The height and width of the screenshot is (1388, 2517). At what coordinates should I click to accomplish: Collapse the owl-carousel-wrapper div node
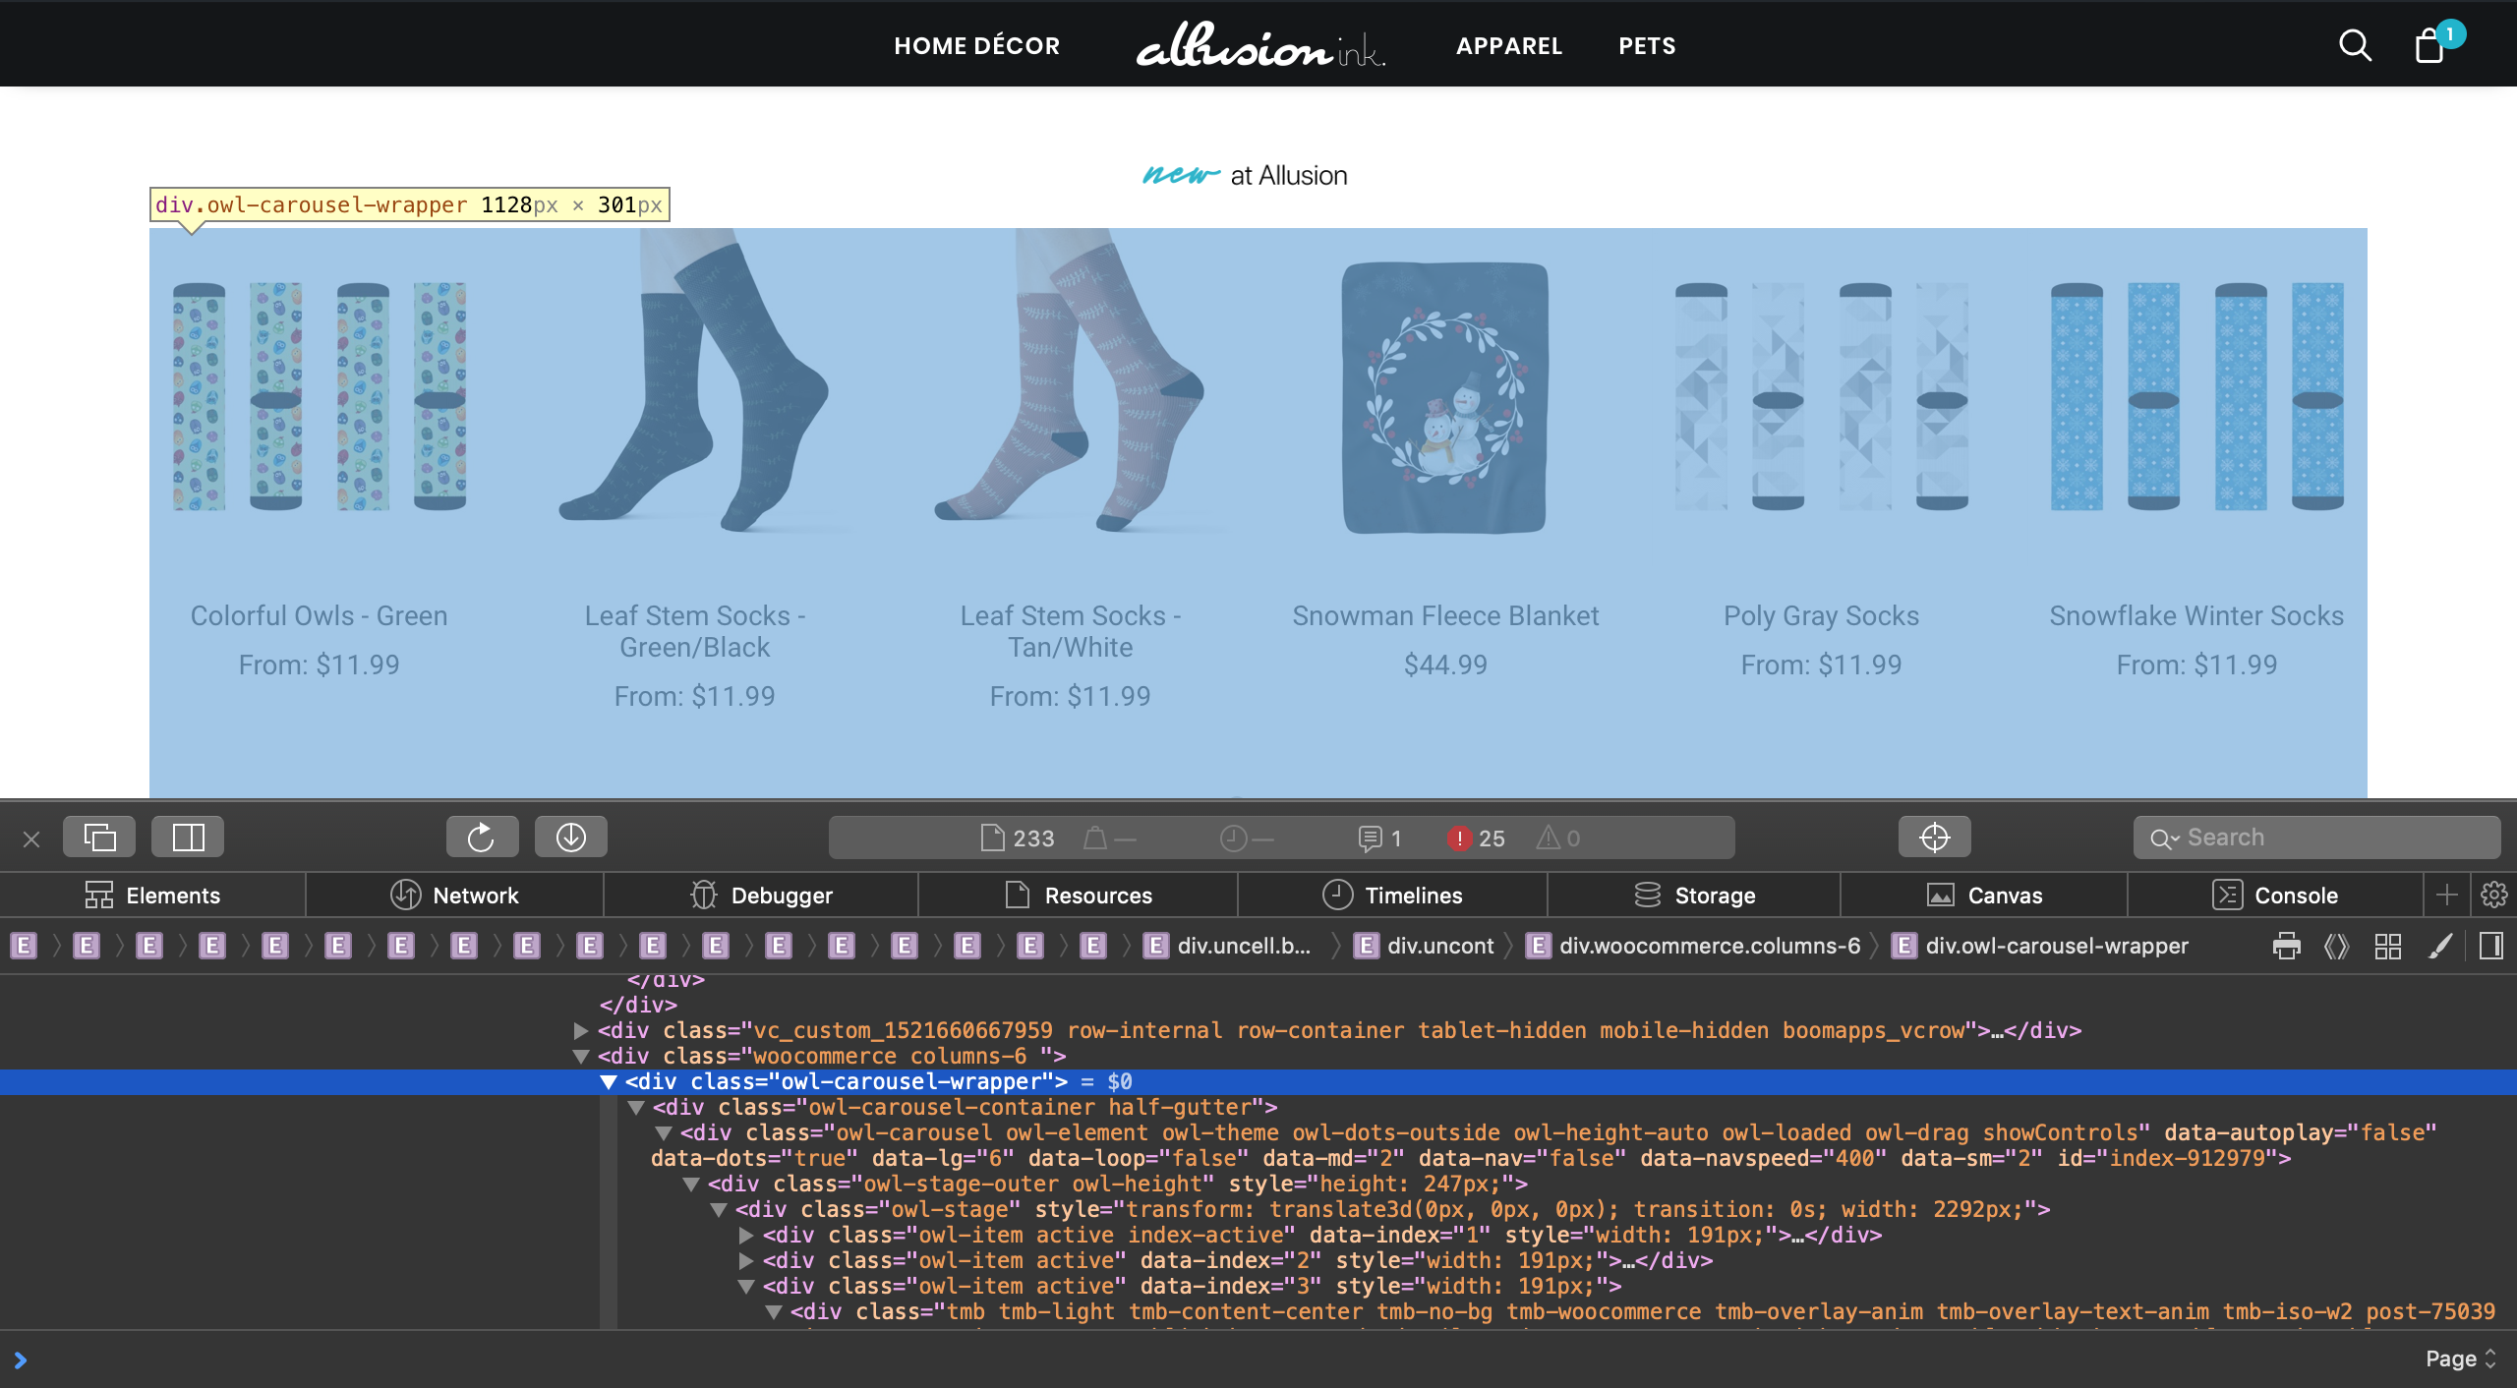tap(609, 1082)
